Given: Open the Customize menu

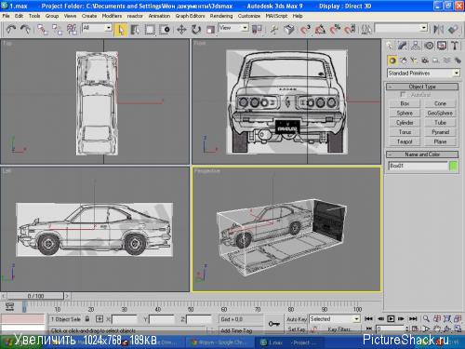Looking at the screenshot, I should (249, 16).
